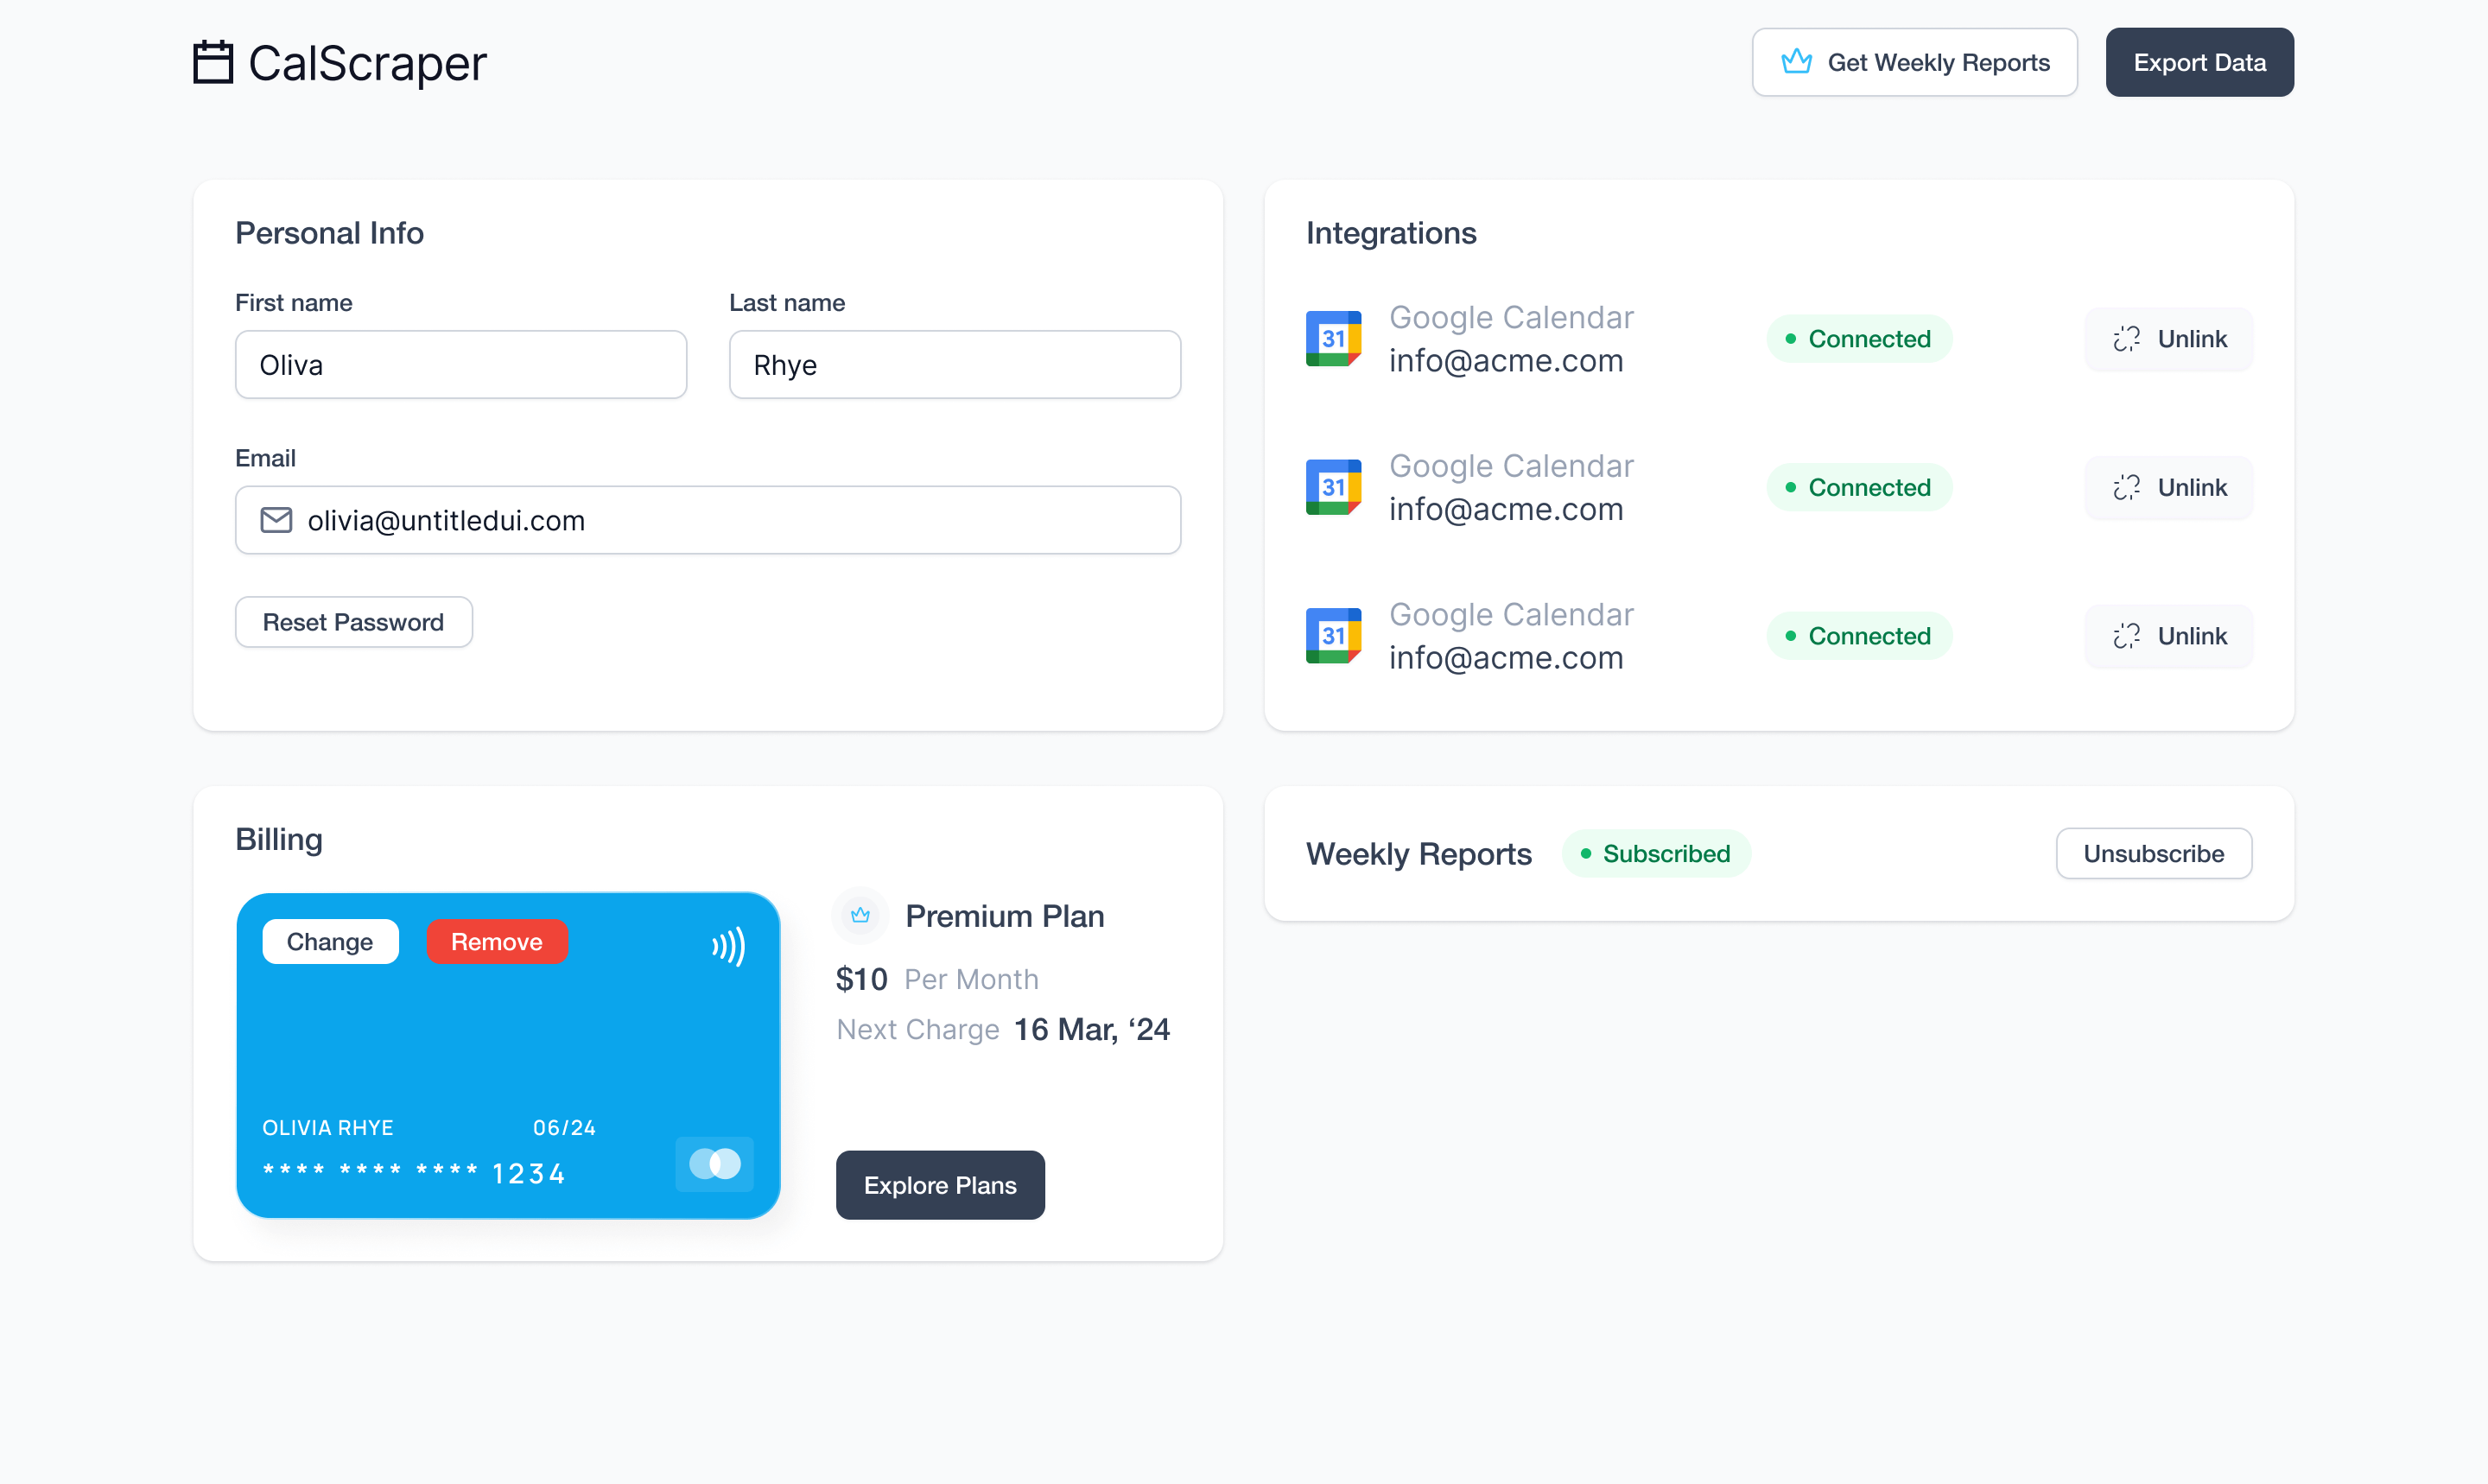The image size is (2488, 1484).
Task: Click the crown icon in Get Weekly Reports
Action: [x=1796, y=62]
